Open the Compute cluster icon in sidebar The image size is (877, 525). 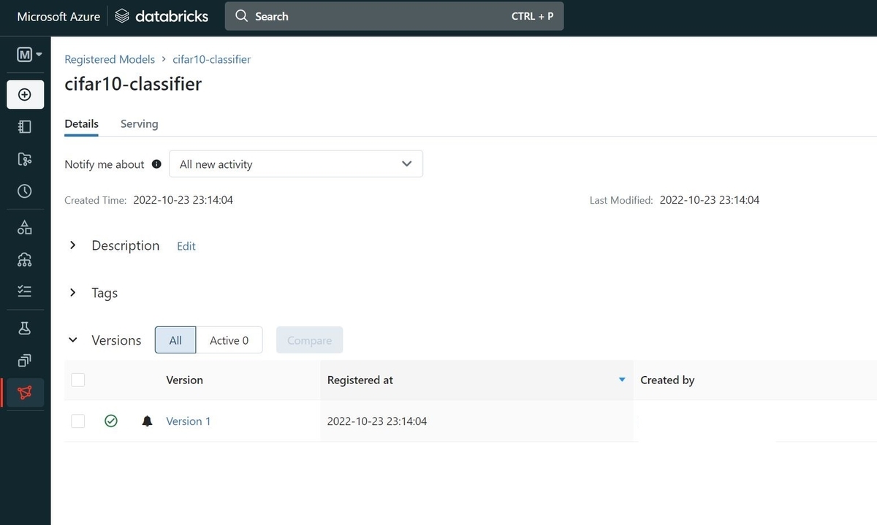[x=25, y=259]
